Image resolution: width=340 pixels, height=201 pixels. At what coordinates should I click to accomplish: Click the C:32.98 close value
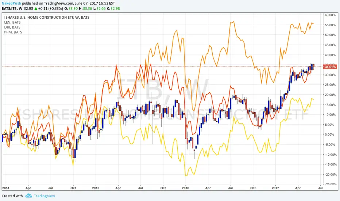113,8
